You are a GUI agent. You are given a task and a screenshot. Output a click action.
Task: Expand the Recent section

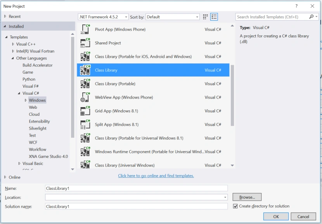pos(5,16)
